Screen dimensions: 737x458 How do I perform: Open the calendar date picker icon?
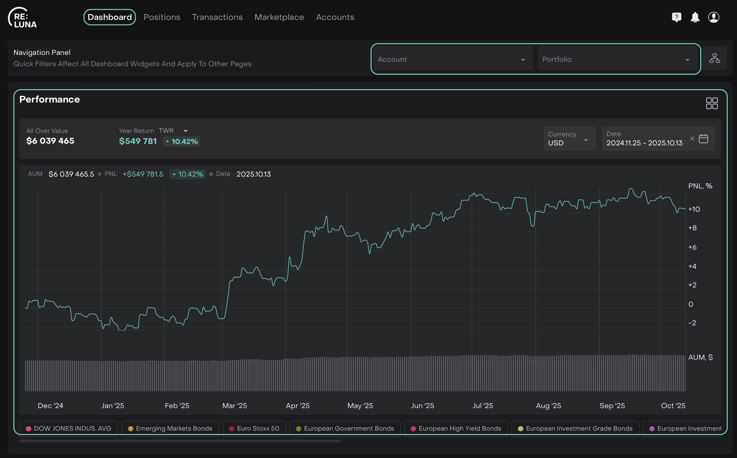[703, 139]
